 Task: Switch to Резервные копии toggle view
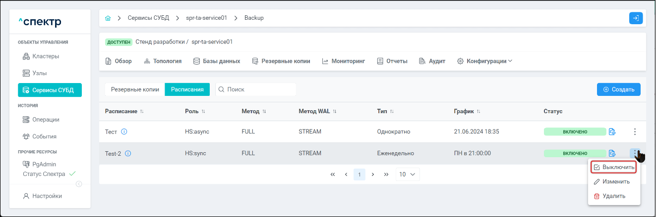[x=135, y=89]
